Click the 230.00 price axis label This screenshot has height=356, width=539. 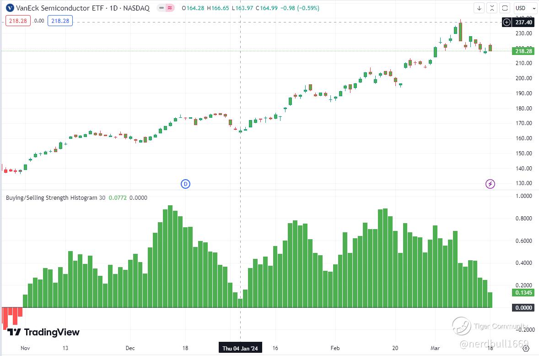pos(523,33)
